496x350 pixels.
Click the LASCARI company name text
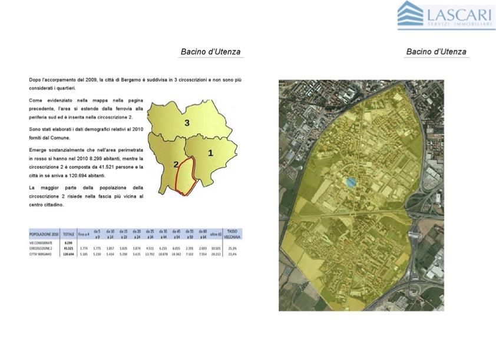(x=460, y=12)
